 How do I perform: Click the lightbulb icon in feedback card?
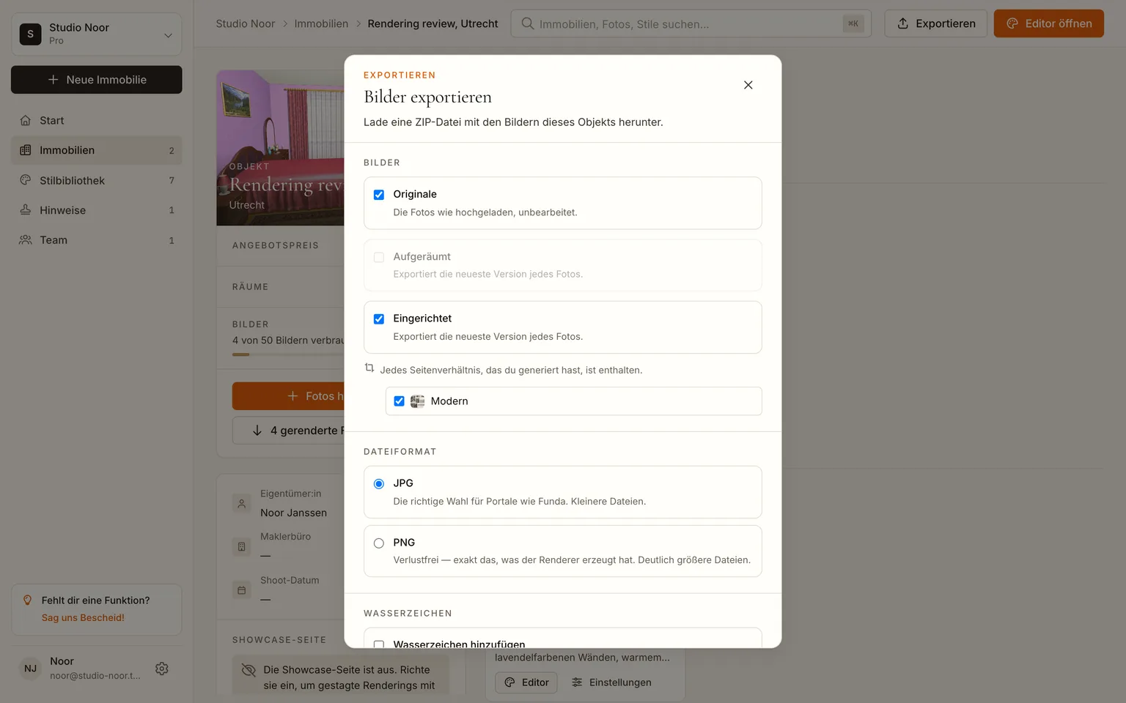click(28, 600)
